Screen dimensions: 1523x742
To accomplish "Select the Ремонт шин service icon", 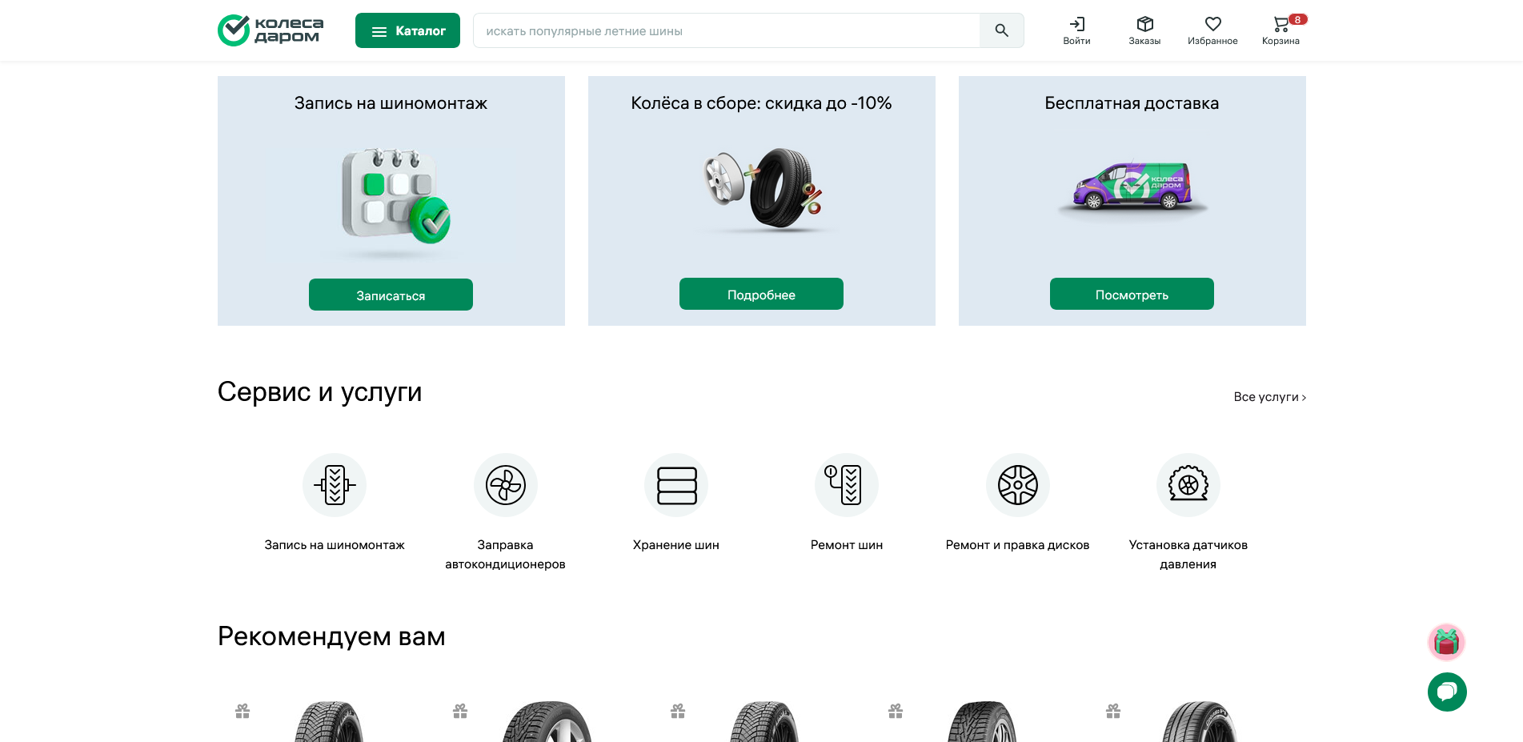I will (x=847, y=485).
